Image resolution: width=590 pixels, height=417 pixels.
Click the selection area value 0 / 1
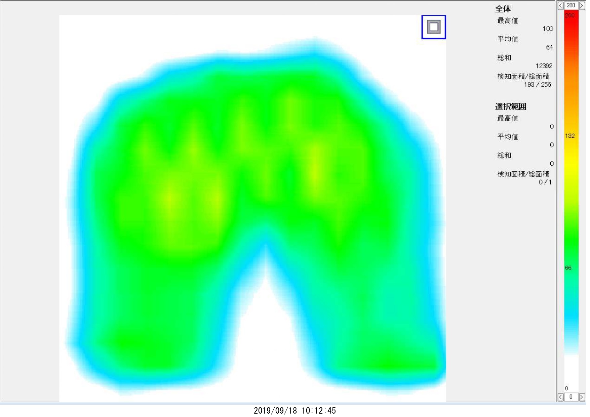click(x=545, y=182)
